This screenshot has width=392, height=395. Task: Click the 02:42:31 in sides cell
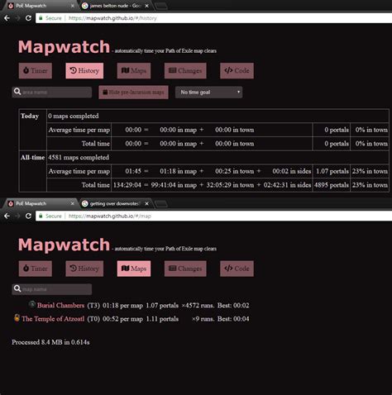click(x=287, y=185)
